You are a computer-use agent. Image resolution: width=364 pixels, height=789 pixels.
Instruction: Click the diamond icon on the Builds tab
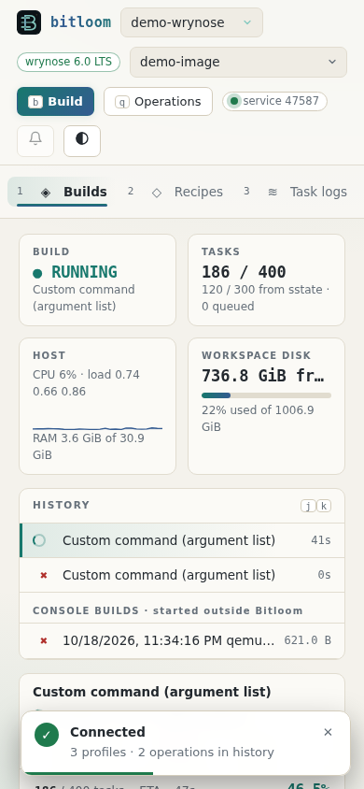[46, 193]
